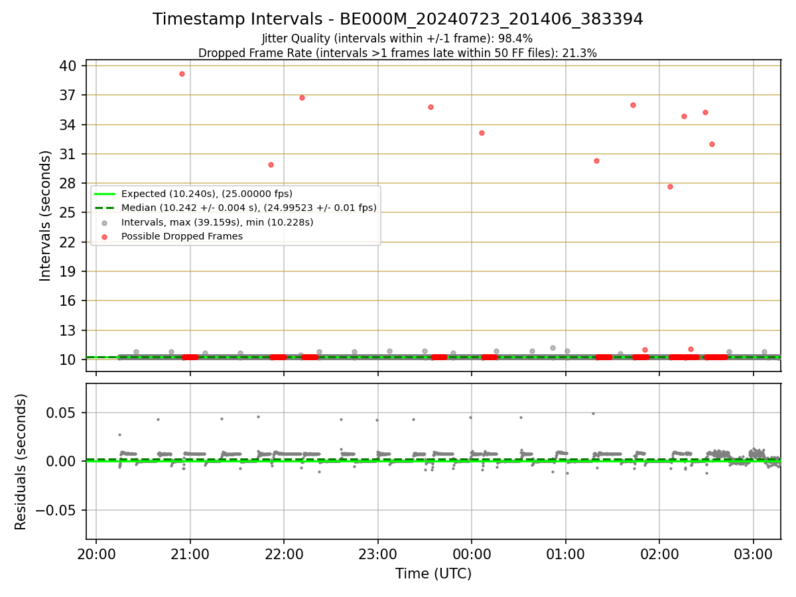Viewport: 796px width, 597px height.
Task: Select the red point near 36.7 seconds after 22:00
Action: click(x=302, y=98)
